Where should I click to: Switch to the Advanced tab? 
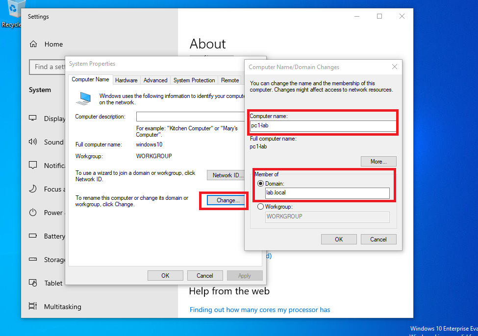155,80
